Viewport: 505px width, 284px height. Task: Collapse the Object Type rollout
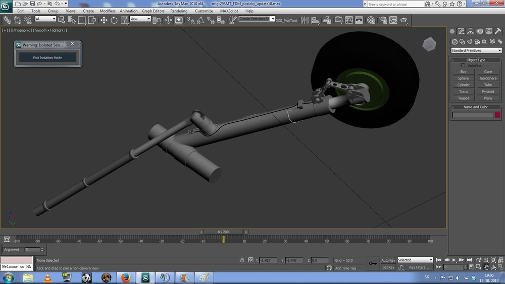[475, 60]
